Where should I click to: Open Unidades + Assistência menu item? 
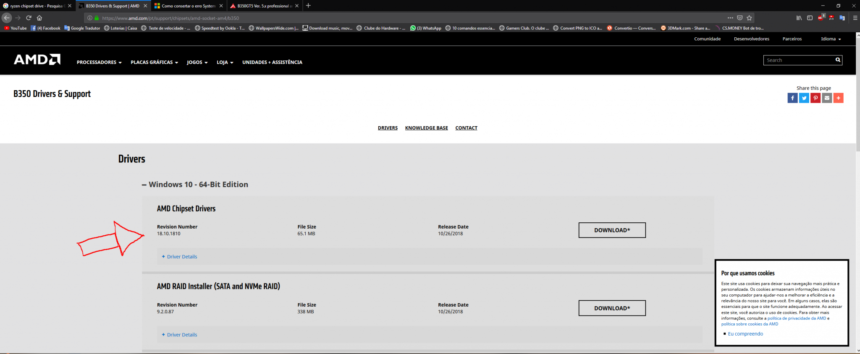tap(272, 62)
